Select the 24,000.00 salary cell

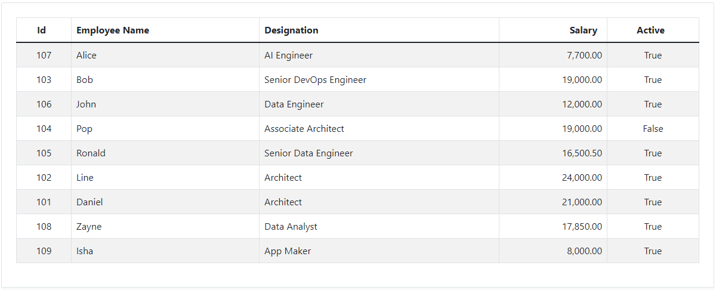(x=582, y=178)
